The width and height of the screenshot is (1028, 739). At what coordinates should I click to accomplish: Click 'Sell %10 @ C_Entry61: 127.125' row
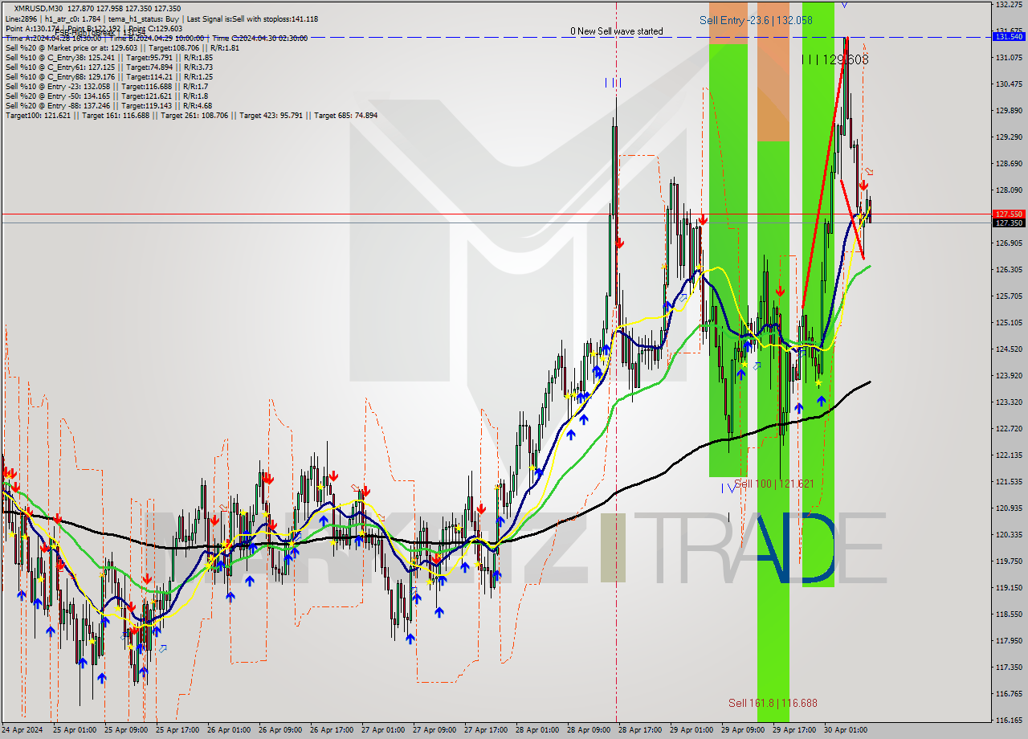click(108, 67)
